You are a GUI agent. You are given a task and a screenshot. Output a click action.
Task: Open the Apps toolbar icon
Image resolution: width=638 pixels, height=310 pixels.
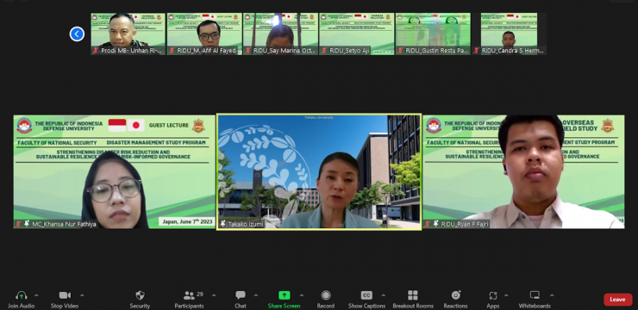[x=493, y=295]
